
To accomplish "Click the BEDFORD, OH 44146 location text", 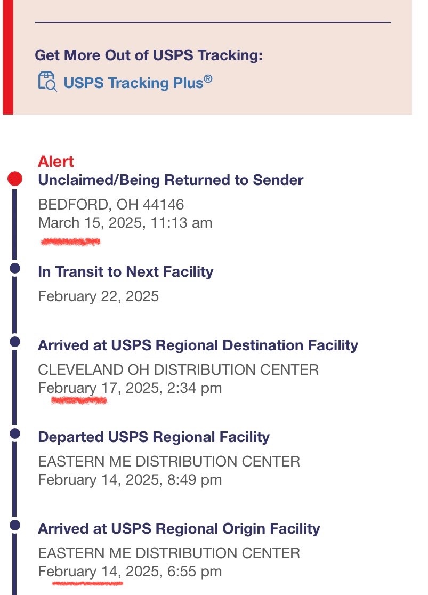I will coord(111,205).
